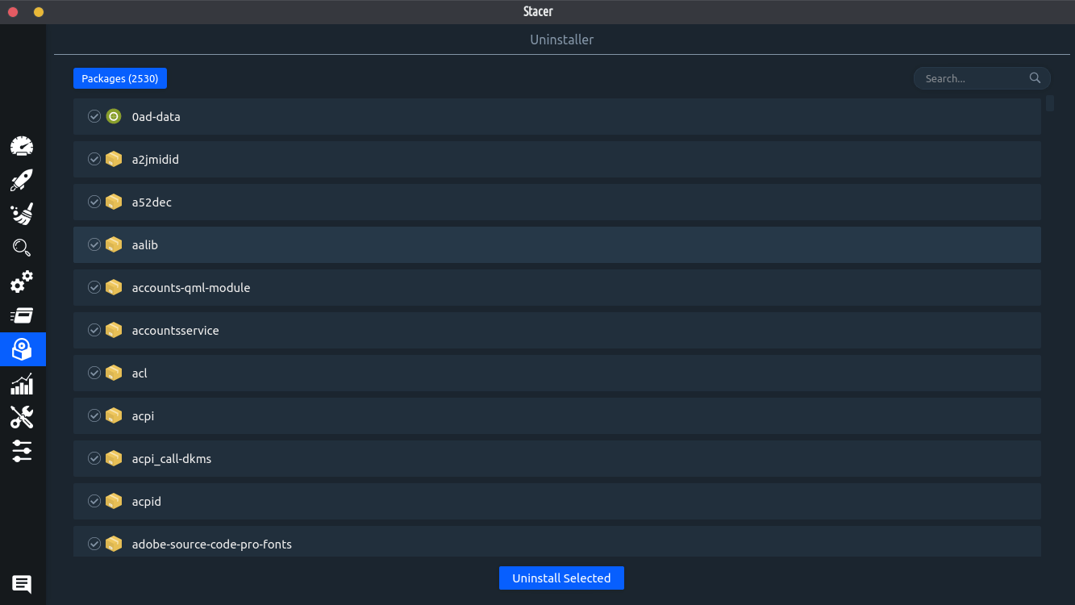Open System Cleaner broom icon

click(22, 214)
